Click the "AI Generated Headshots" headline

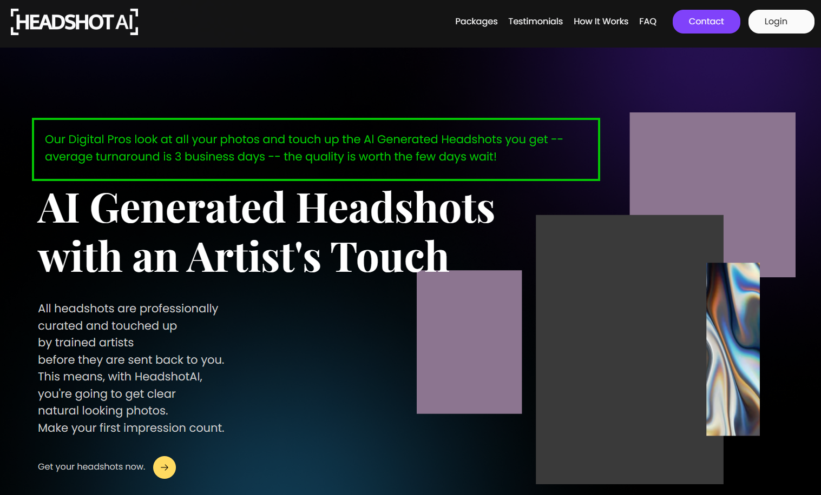[x=266, y=208]
